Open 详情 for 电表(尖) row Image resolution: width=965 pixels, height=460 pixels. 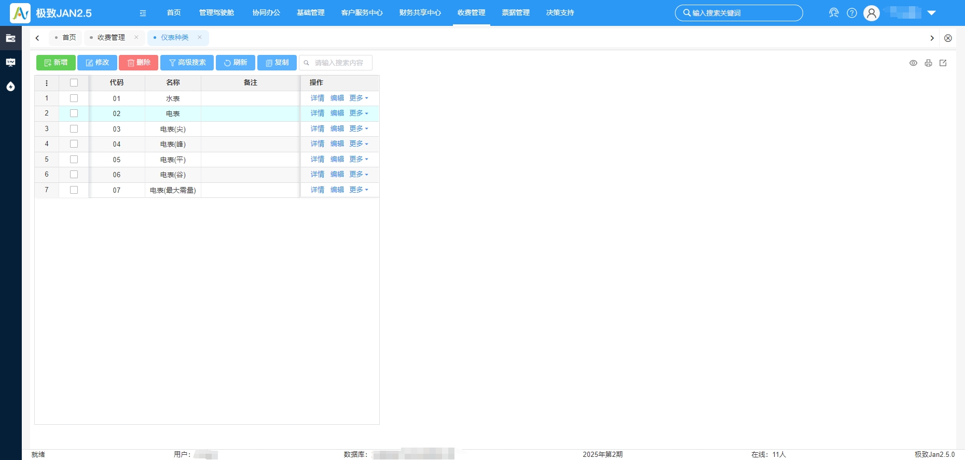click(x=318, y=128)
